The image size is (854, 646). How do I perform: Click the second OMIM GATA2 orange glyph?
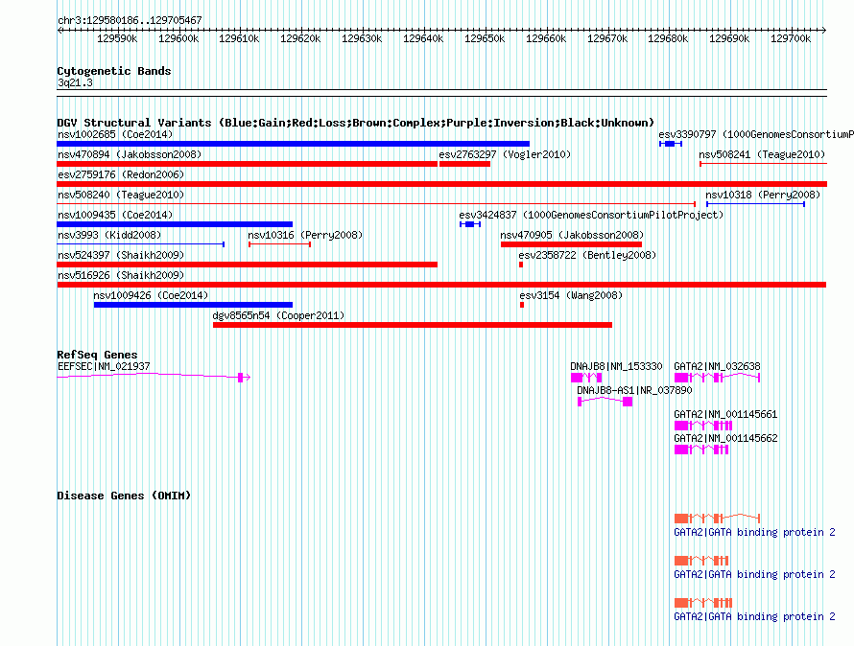click(x=701, y=561)
